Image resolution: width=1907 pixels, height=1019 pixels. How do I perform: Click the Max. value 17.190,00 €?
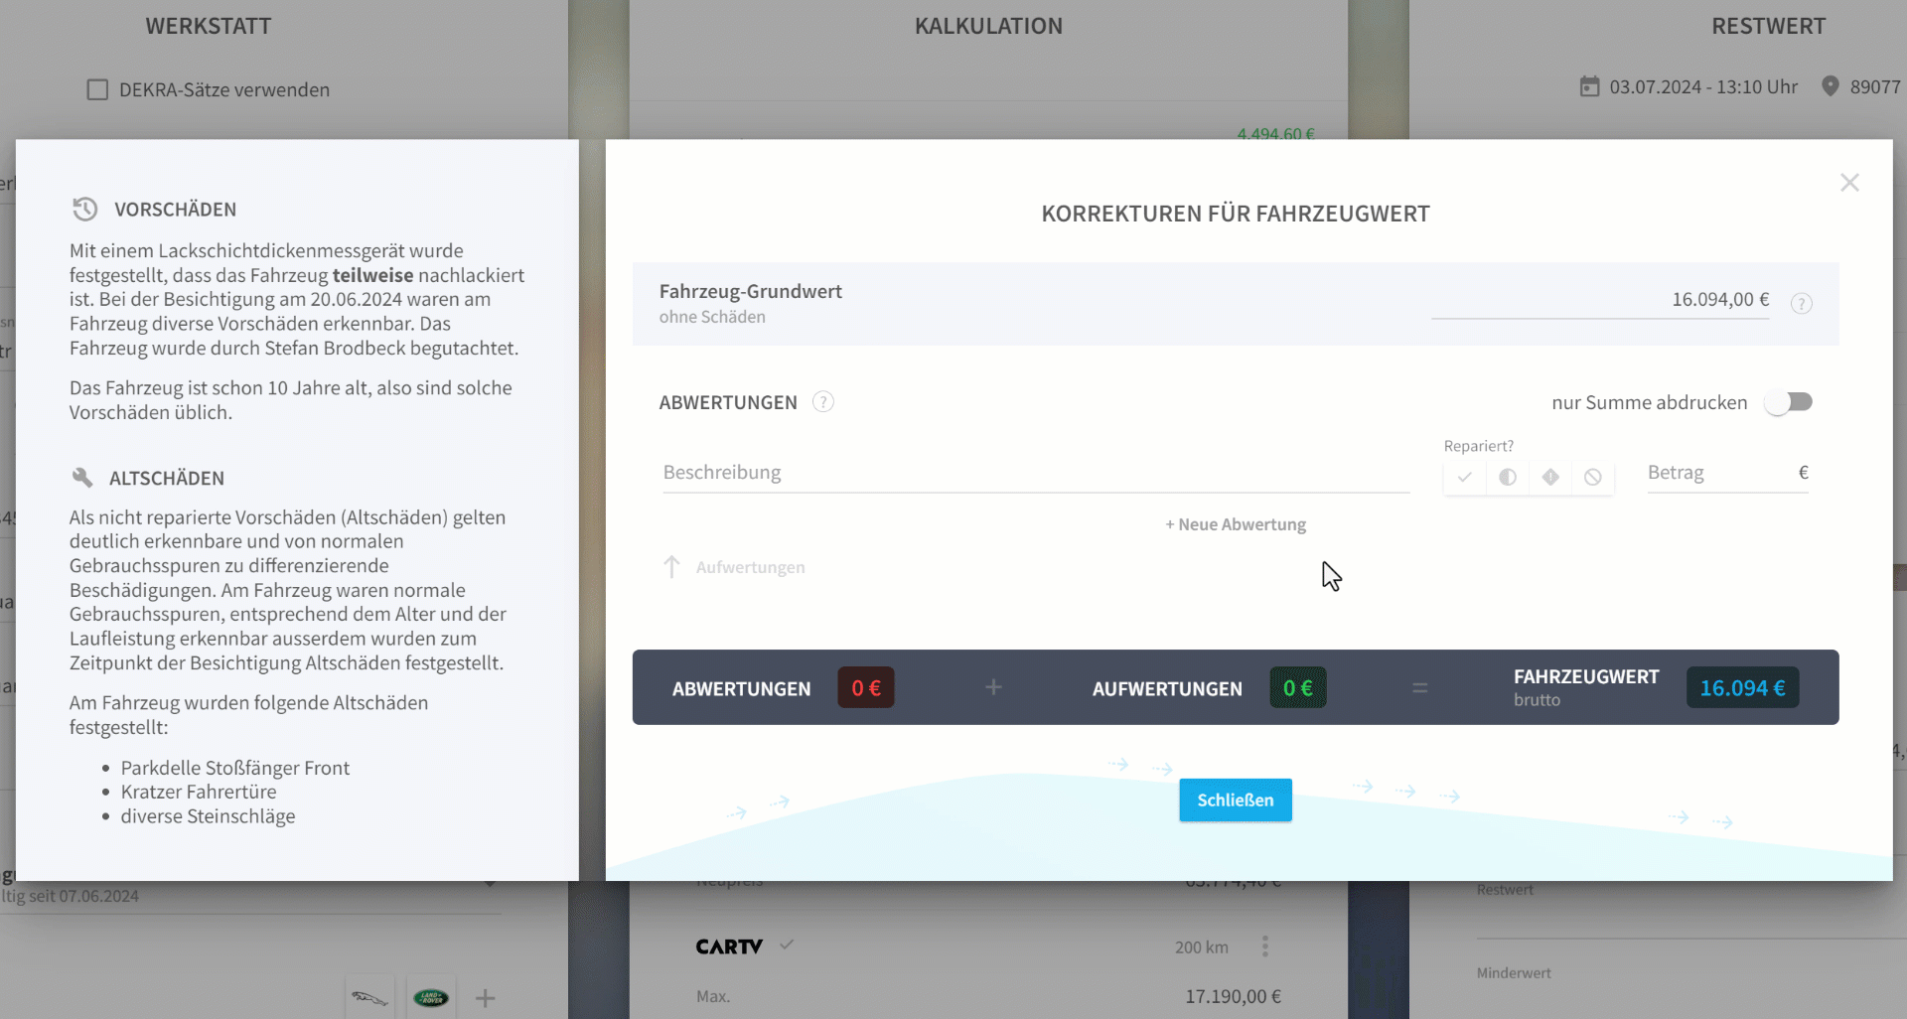[x=1233, y=996]
